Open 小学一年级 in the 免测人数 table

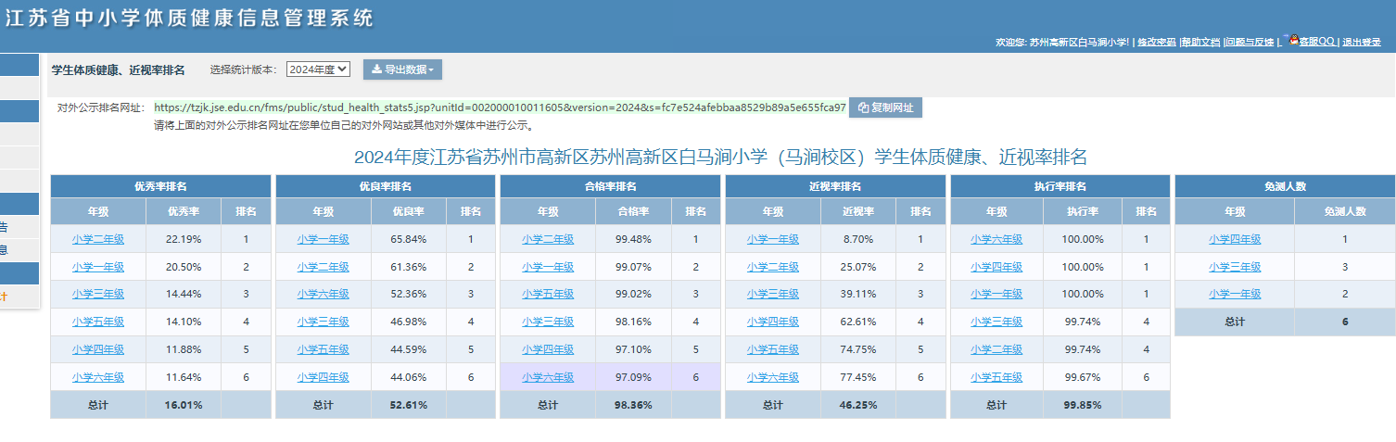click(x=1235, y=294)
